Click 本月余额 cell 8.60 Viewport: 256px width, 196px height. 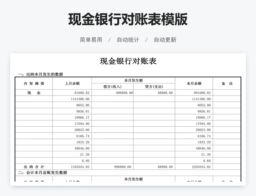pyautogui.click(x=194, y=161)
